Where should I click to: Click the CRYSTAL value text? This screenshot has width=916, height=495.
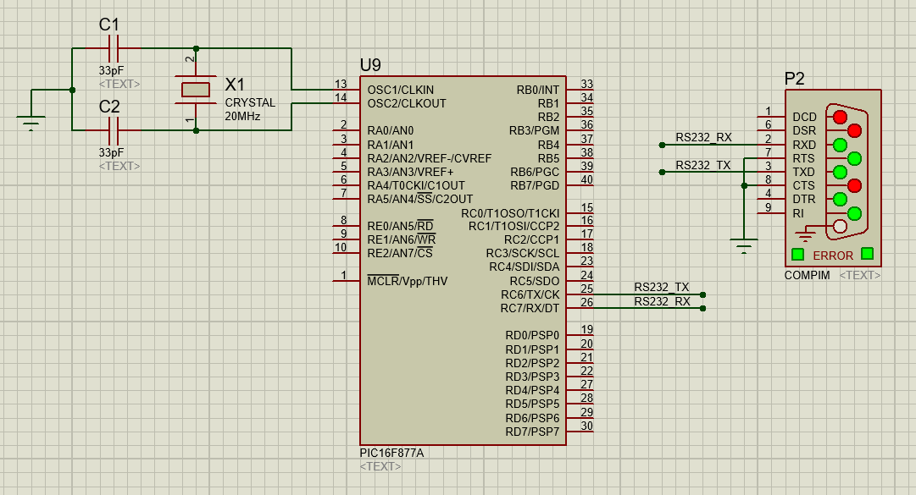pyautogui.click(x=250, y=102)
